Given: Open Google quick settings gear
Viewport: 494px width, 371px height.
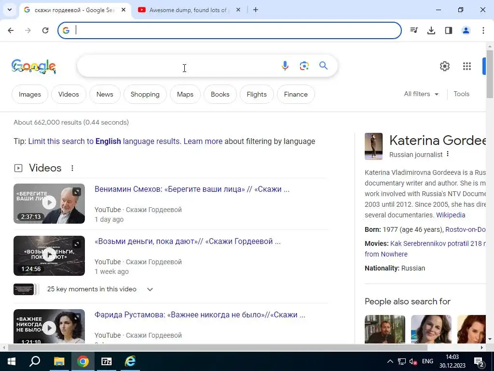Looking at the screenshot, I should pos(444,66).
